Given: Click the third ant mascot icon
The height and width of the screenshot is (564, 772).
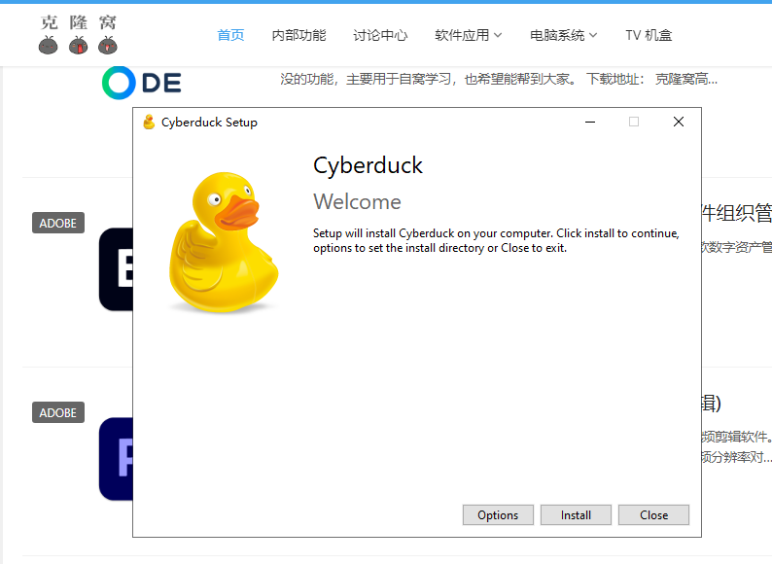Looking at the screenshot, I should point(107,45).
